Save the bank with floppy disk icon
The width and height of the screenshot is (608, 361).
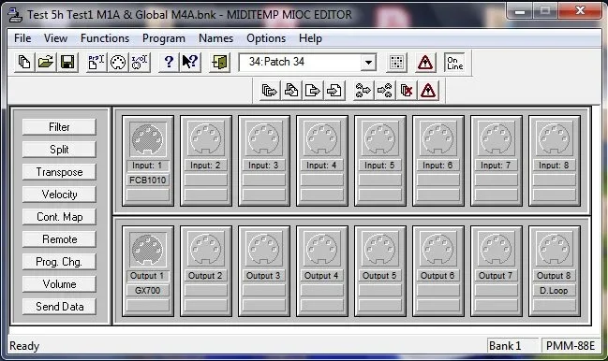[67, 62]
